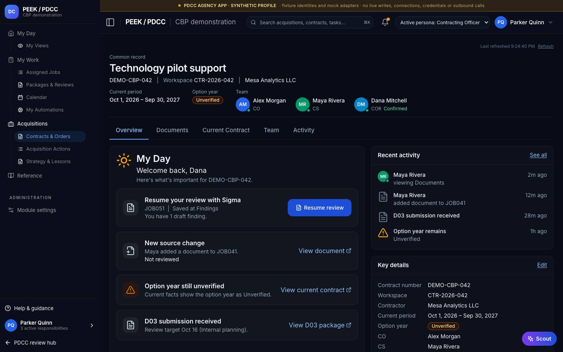The width and height of the screenshot is (563, 352).
Task: Open My Views in sidebar
Action: 50,46
